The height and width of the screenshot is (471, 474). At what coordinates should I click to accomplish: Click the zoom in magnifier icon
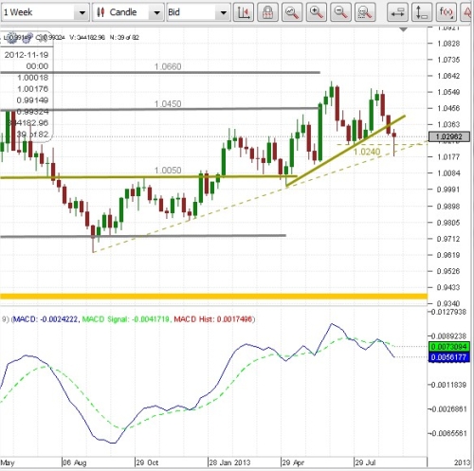(317, 12)
